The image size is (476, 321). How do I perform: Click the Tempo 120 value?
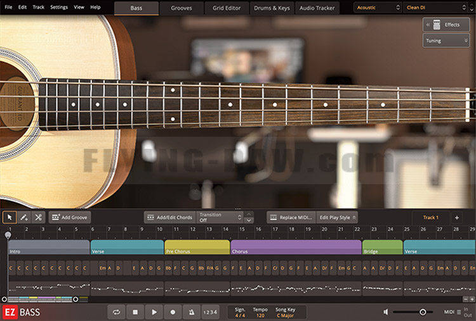click(260, 315)
